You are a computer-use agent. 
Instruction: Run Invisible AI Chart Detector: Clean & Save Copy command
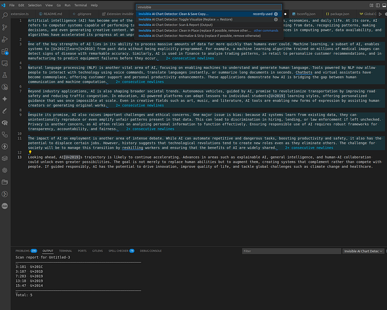(208, 14)
